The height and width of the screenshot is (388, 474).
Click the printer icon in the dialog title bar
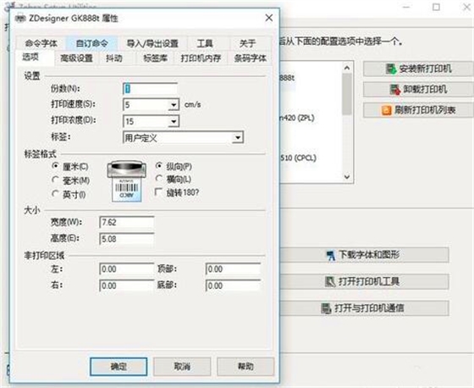[20, 19]
